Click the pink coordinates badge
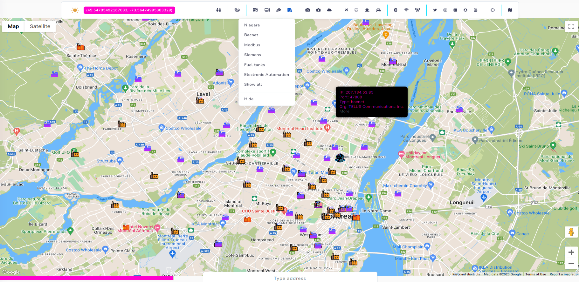Viewport: 579px width, 282px height. tap(129, 10)
